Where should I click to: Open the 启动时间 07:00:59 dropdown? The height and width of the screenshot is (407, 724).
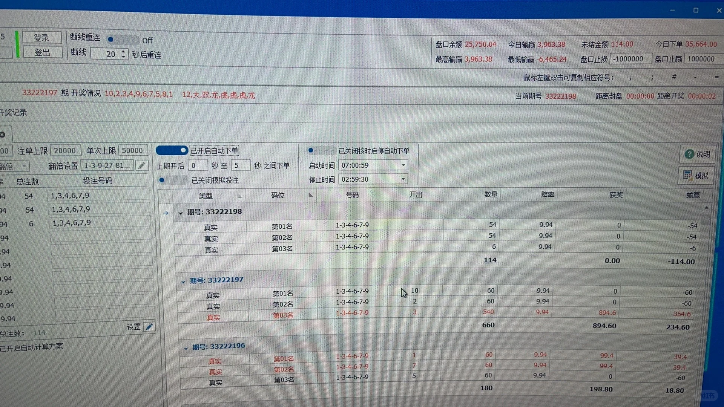pos(403,165)
